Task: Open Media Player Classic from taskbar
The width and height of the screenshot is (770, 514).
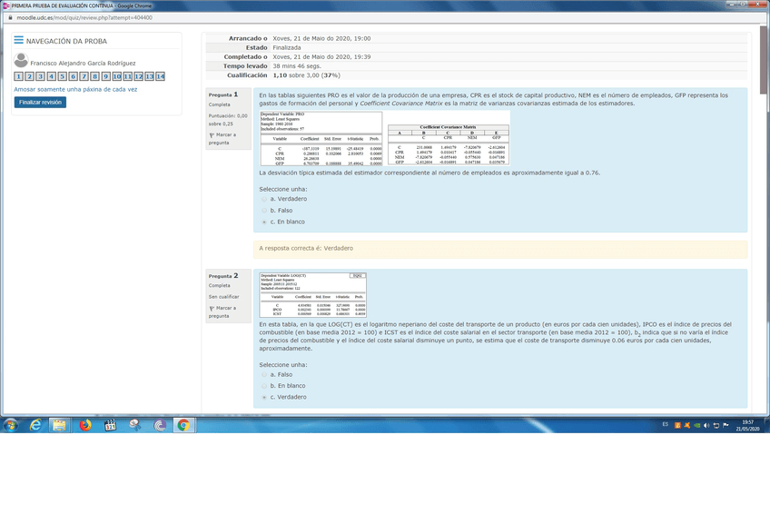Action: pos(110,424)
